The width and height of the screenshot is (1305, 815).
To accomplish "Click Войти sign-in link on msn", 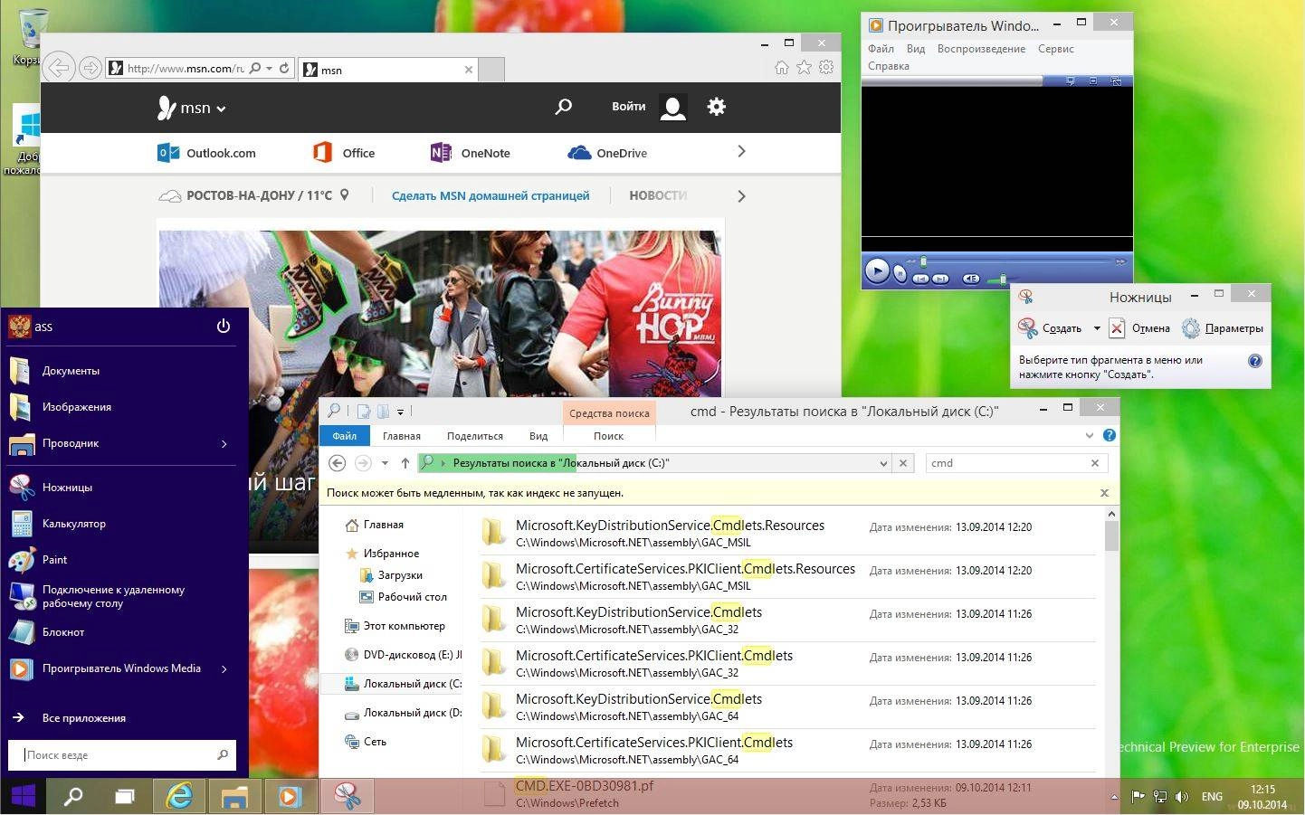I will pos(628,107).
